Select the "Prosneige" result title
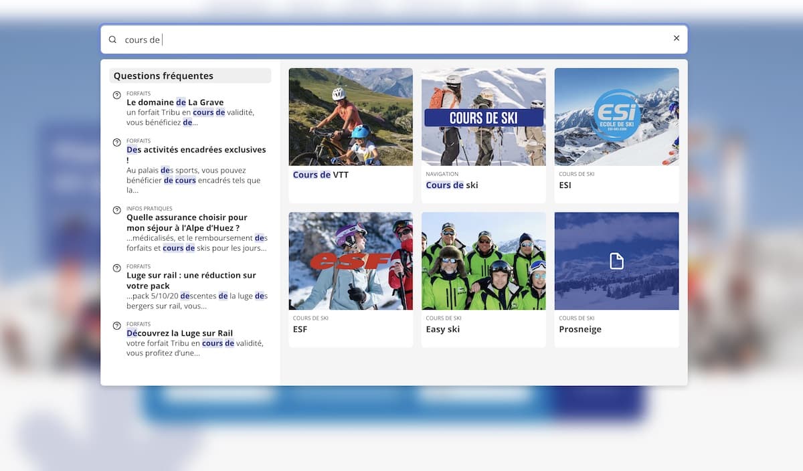The height and width of the screenshot is (471, 803). click(580, 329)
